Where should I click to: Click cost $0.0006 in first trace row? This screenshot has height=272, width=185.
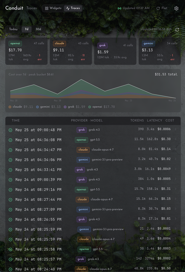(x=164, y=129)
